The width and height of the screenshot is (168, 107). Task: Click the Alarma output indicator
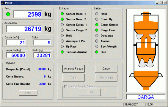coord(97,41)
